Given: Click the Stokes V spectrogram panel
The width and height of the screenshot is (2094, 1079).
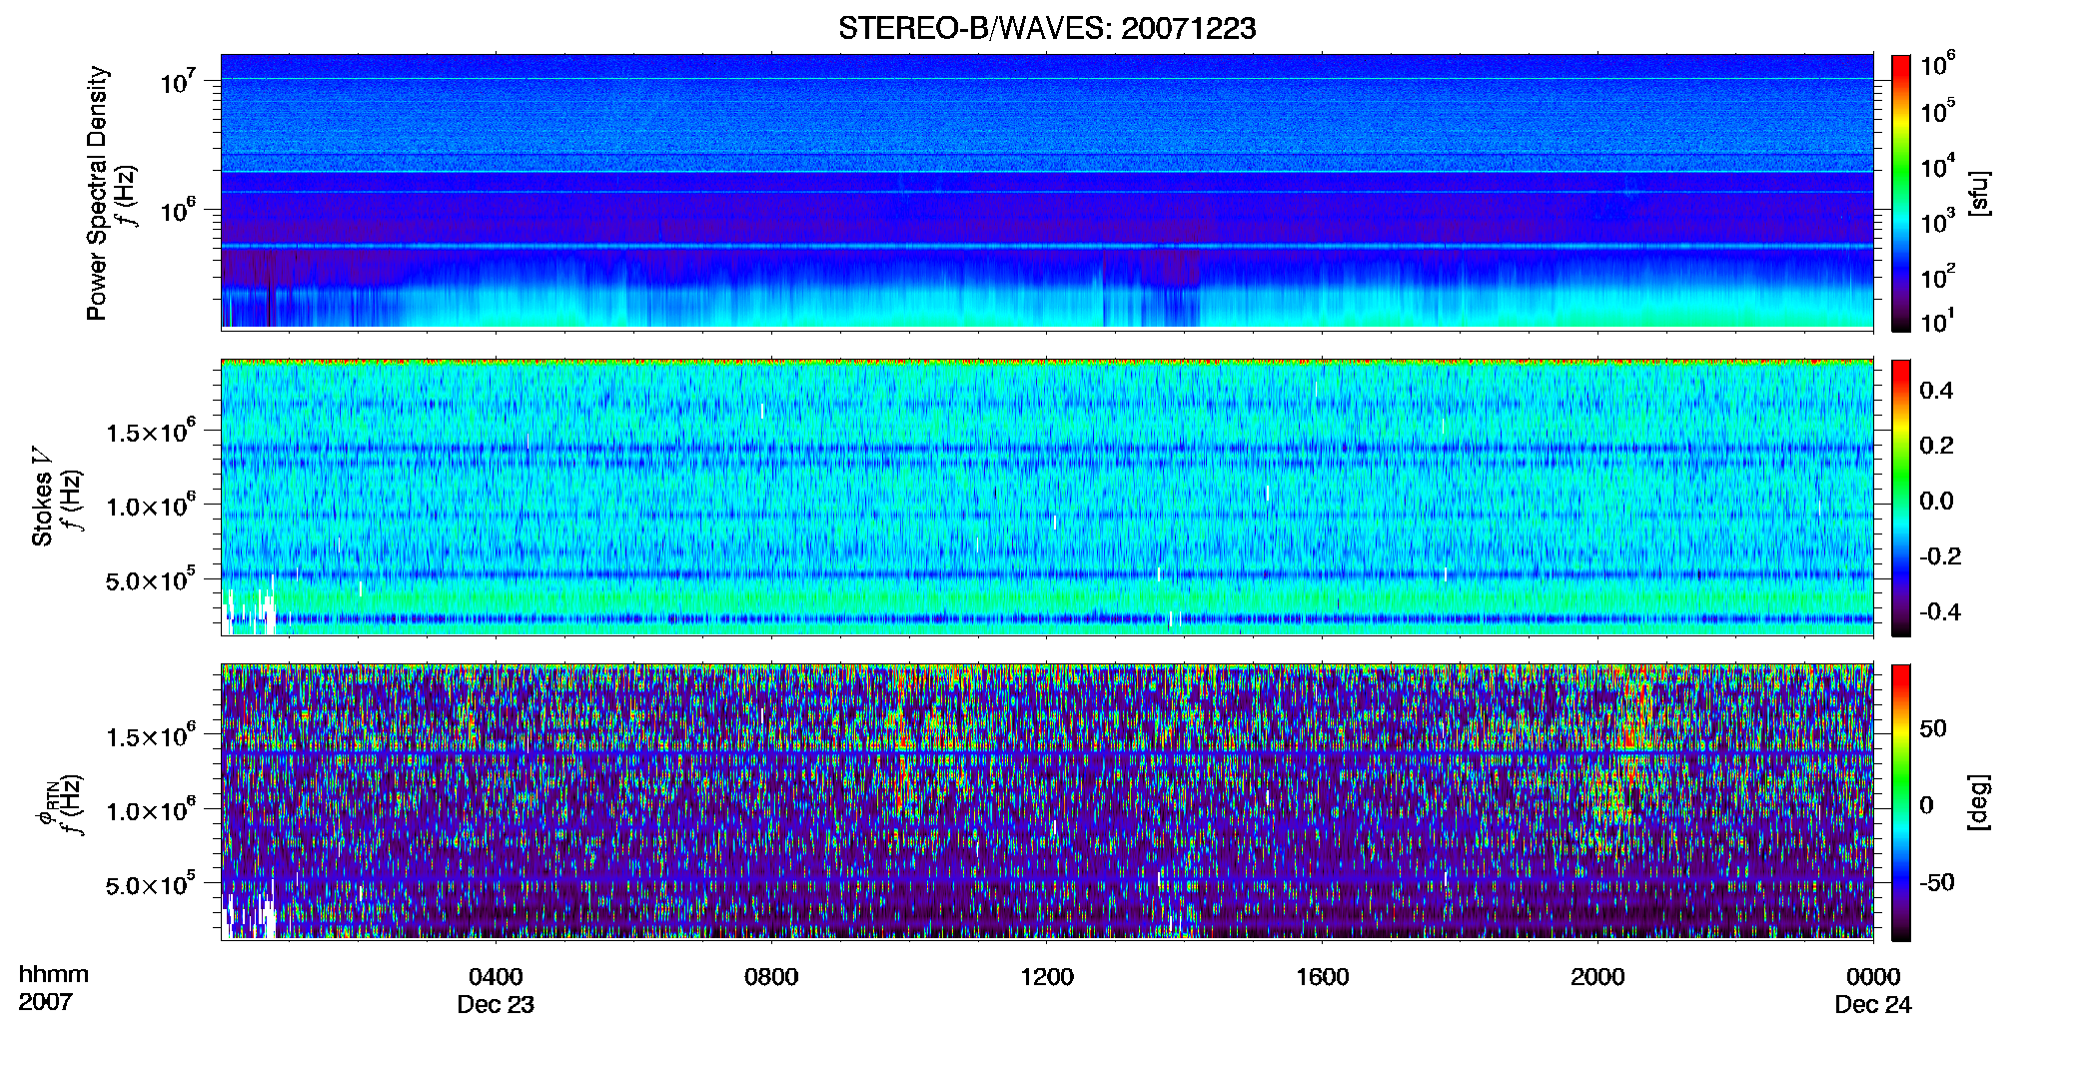Looking at the screenshot, I should pos(1047,498).
